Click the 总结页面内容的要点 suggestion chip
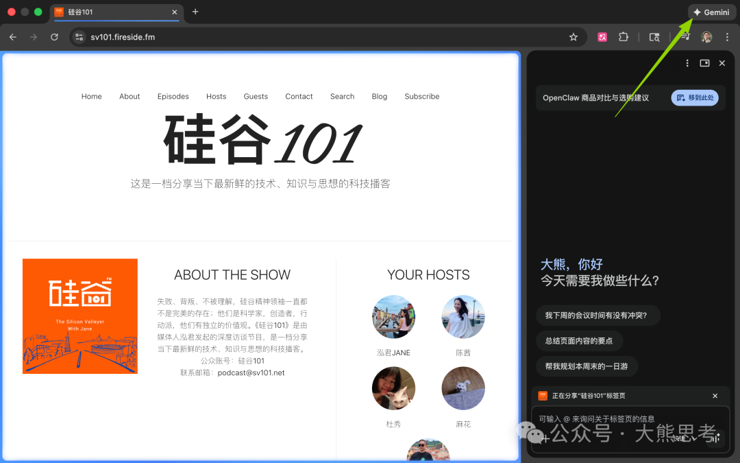The height and width of the screenshot is (463, 740). tap(578, 340)
